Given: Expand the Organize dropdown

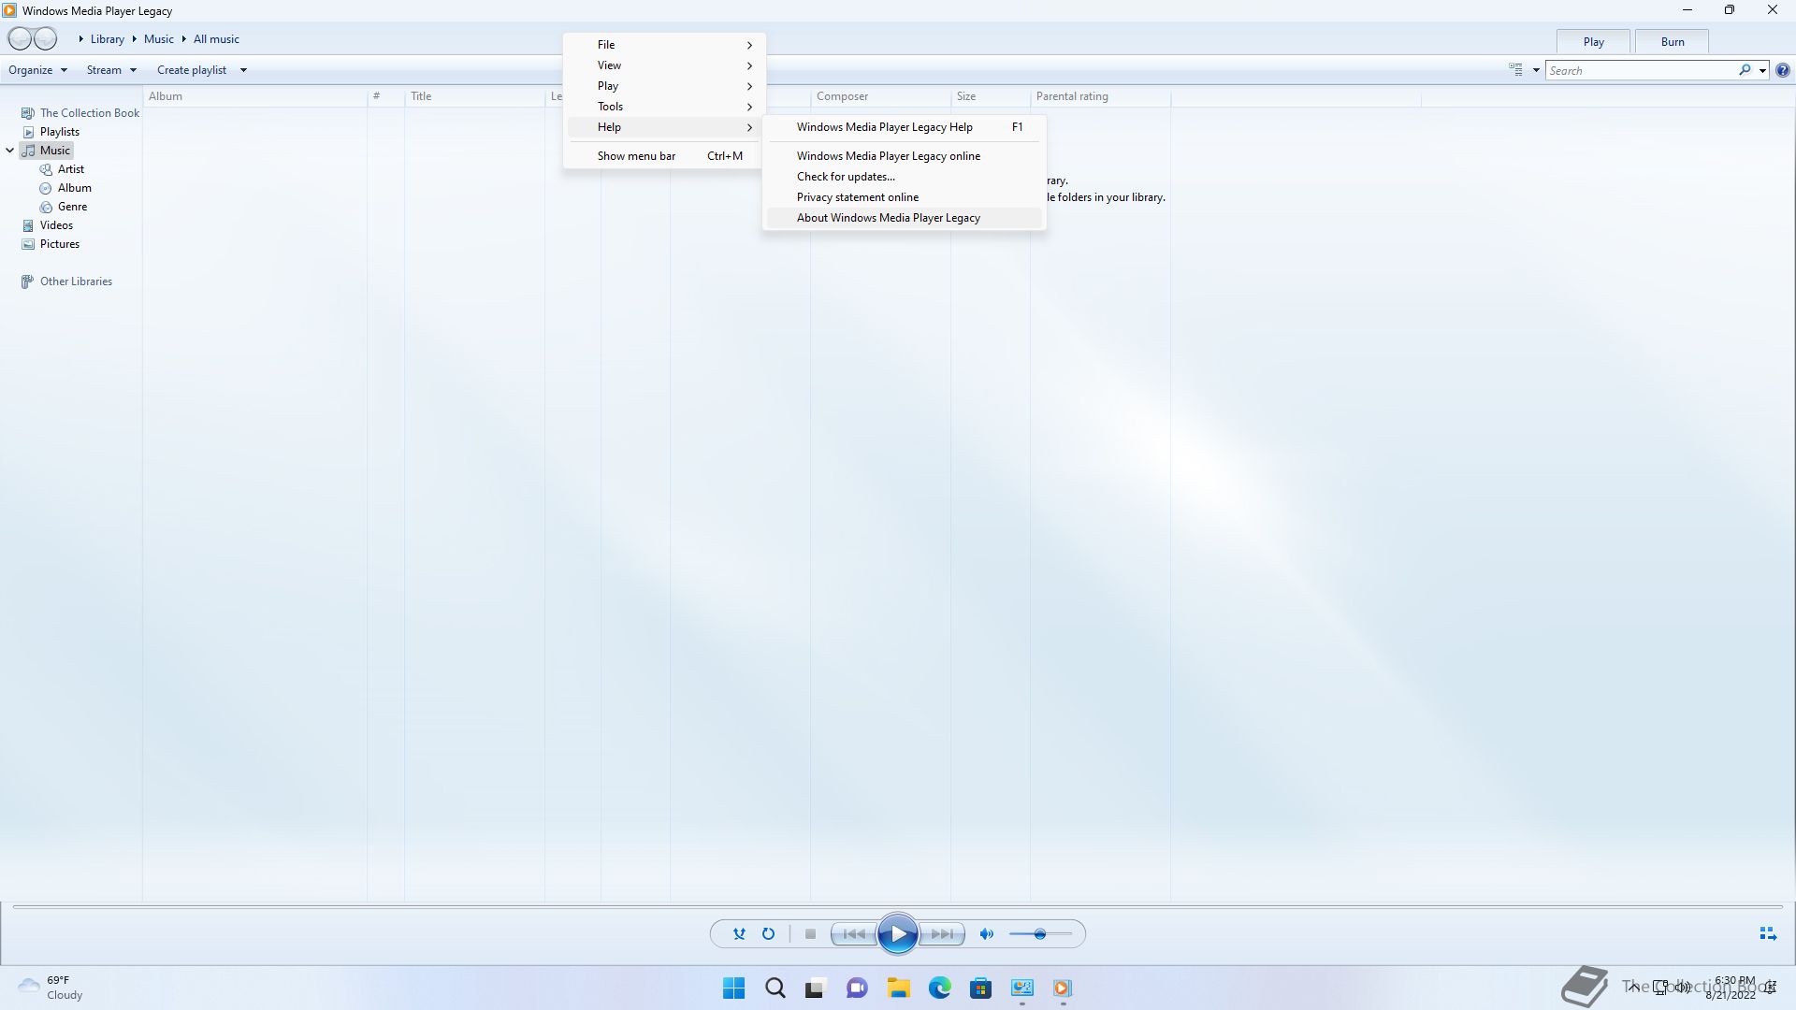Looking at the screenshot, I should coord(37,70).
